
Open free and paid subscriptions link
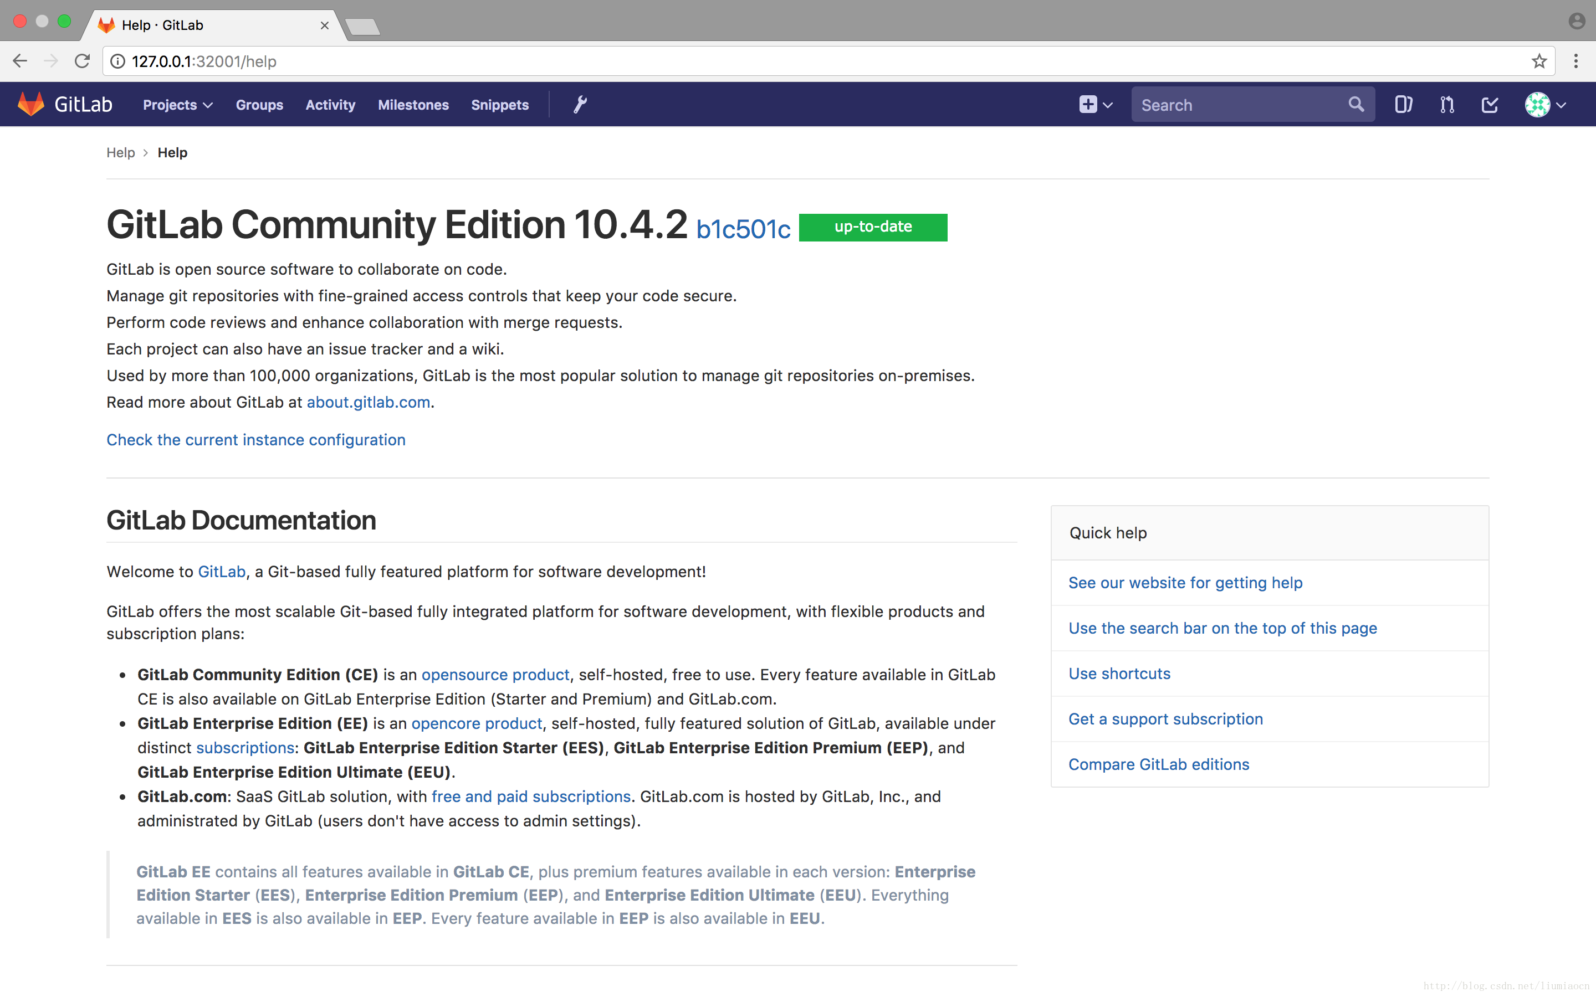(531, 796)
